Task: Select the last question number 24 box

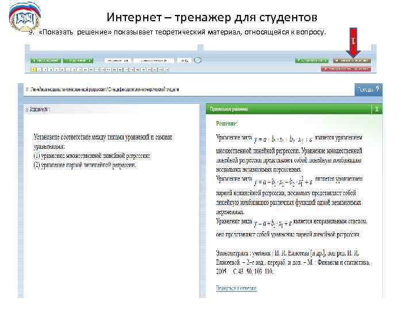Action: pyautogui.click(x=166, y=69)
